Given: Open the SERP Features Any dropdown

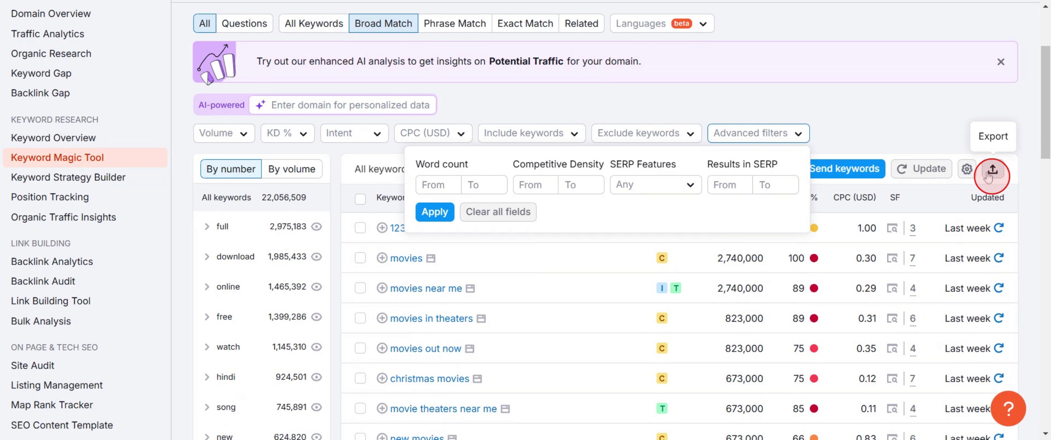Looking at the screenshot, I should click(x=655, y=185).
